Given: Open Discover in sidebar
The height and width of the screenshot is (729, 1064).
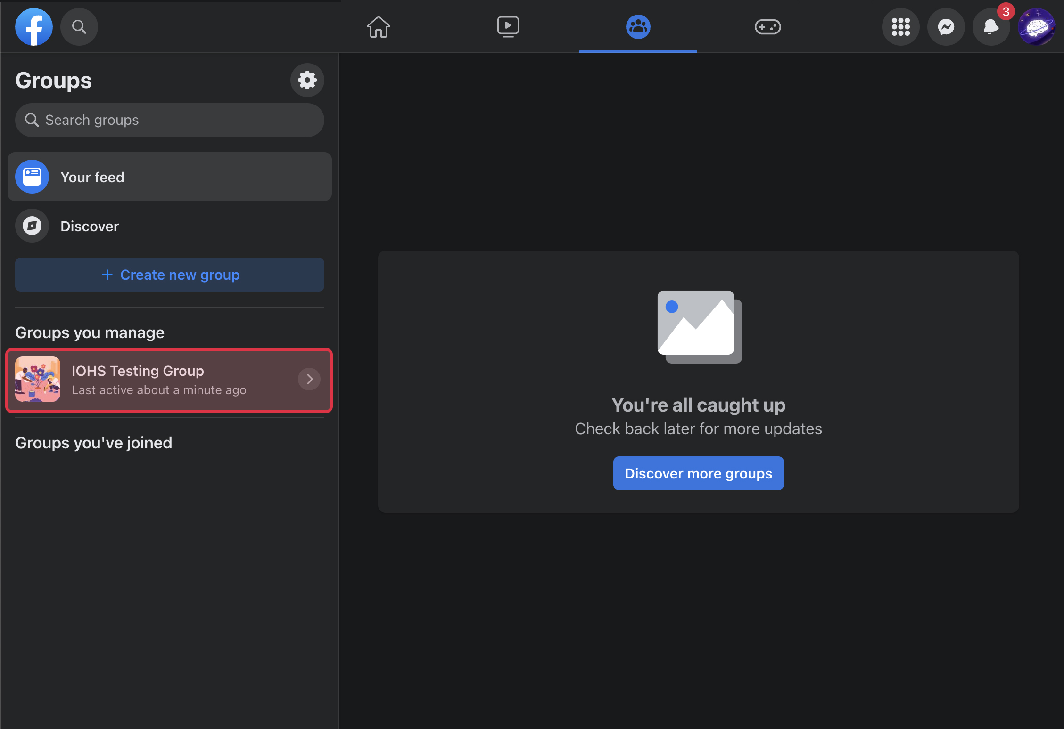Looking at the screenshot, I should pyautogui.click(x=90, y=226).
